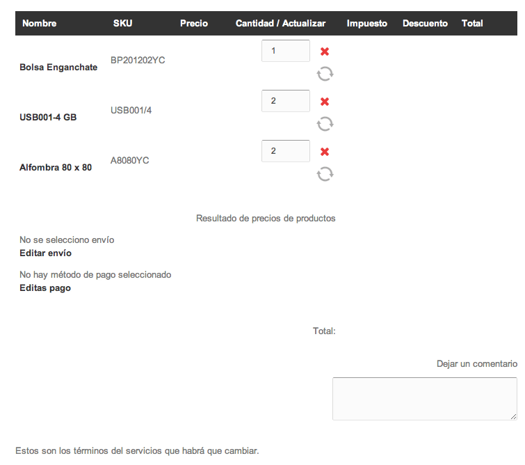Remove Bolsa Enganchate with red X
Screen dimensions: 525x465
pyautogui.click(x=325, y=52)
